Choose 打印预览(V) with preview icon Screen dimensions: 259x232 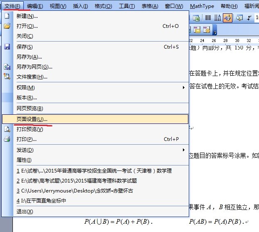pos(95,129)
